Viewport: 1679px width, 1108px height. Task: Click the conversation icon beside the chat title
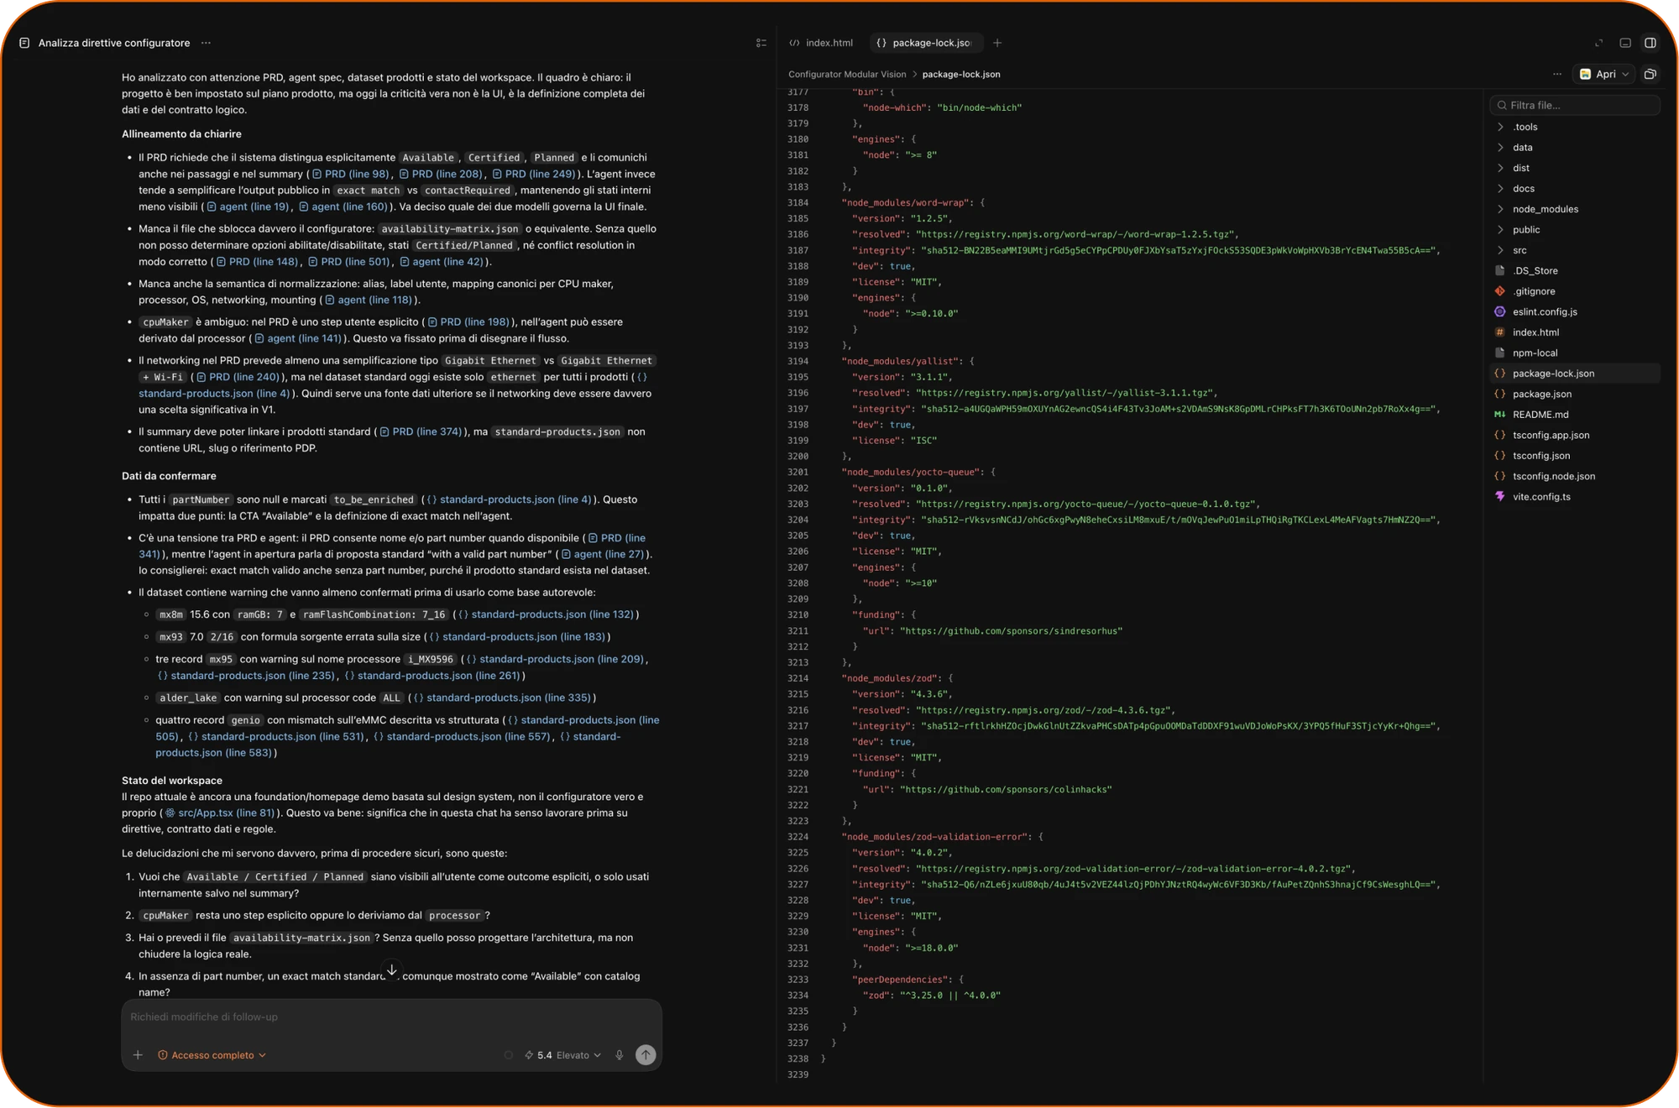point(24,43)
